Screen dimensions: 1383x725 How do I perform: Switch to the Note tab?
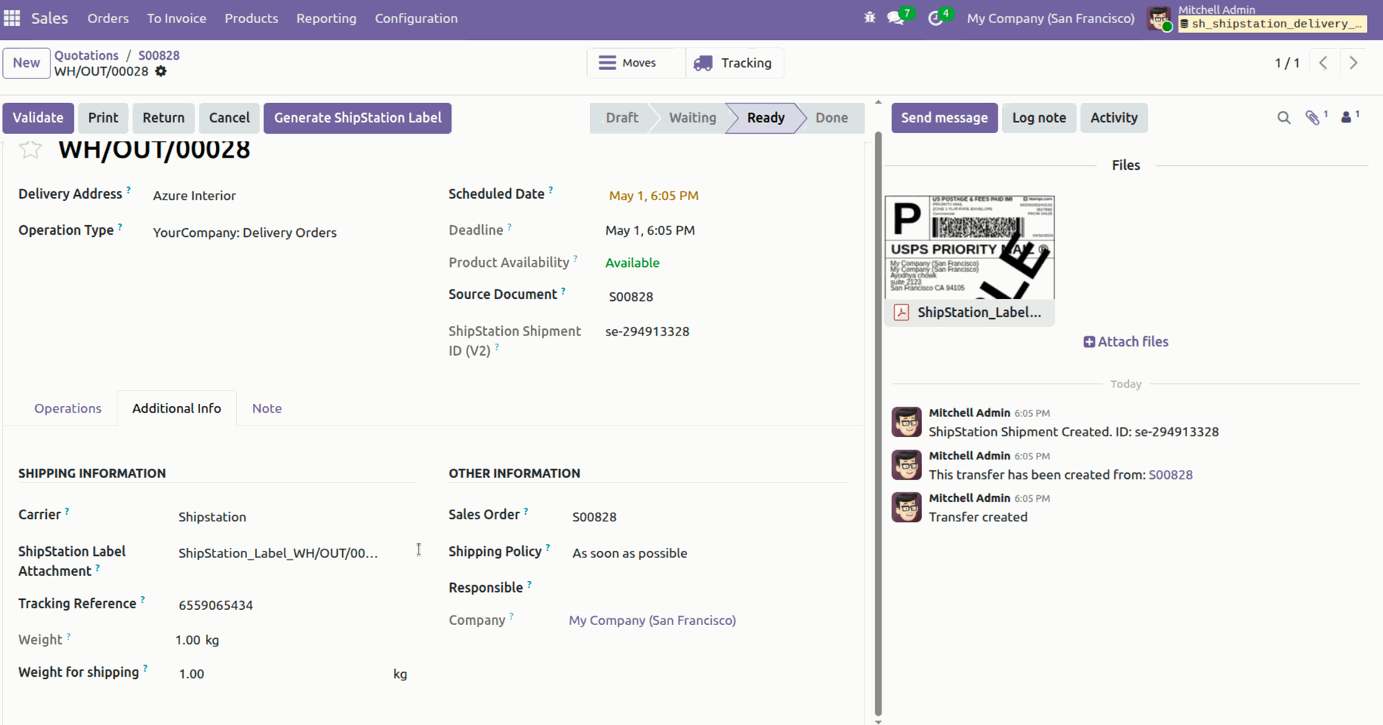pos(267,408)
